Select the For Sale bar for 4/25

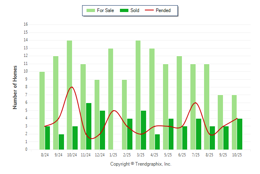tap(152, 99)
